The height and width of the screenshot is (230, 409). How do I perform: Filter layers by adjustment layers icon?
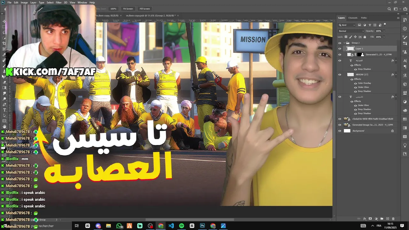tap(365, 25)
